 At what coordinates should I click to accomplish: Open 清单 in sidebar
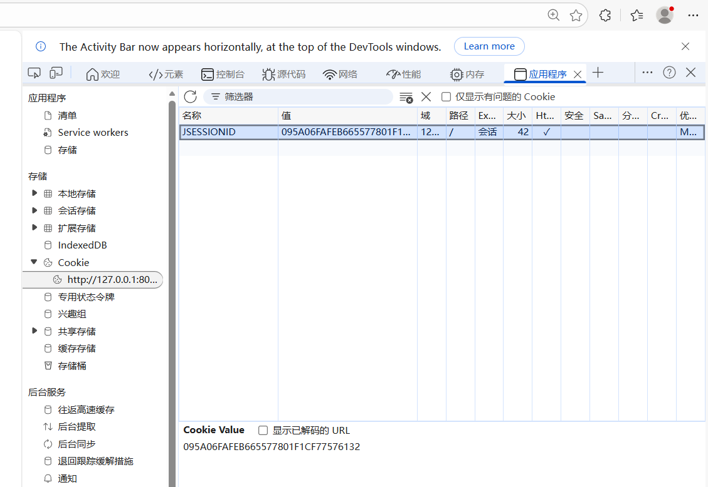[67, 116]
